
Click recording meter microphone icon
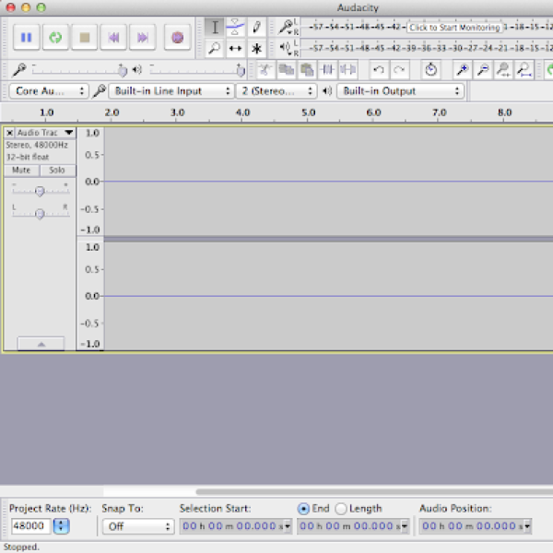coord(286,27)
